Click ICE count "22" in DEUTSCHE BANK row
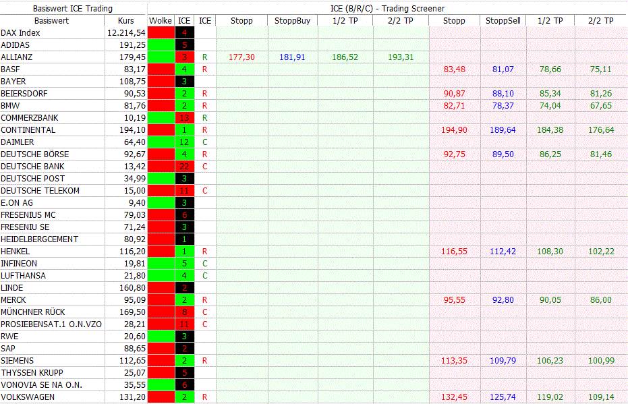 (184, 167)
